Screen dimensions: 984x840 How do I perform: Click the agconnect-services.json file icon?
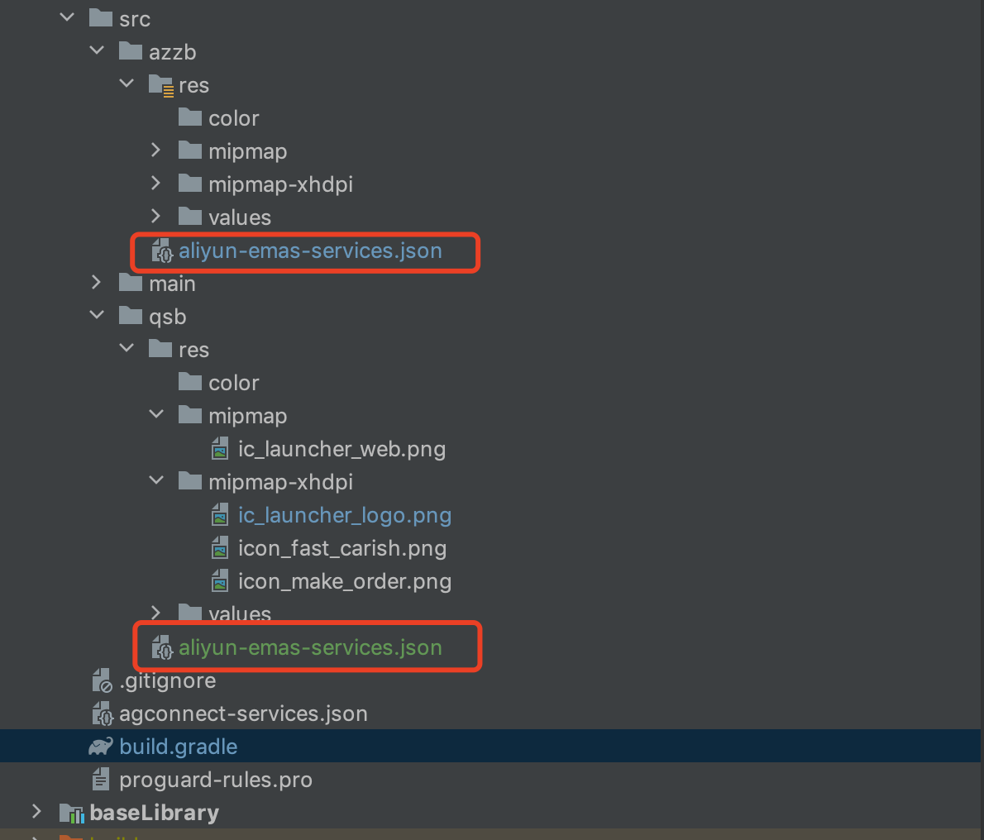click(x=103, y=714)
